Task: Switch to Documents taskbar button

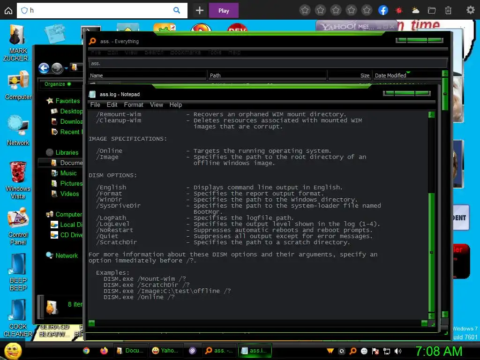Action: [131, 351]
